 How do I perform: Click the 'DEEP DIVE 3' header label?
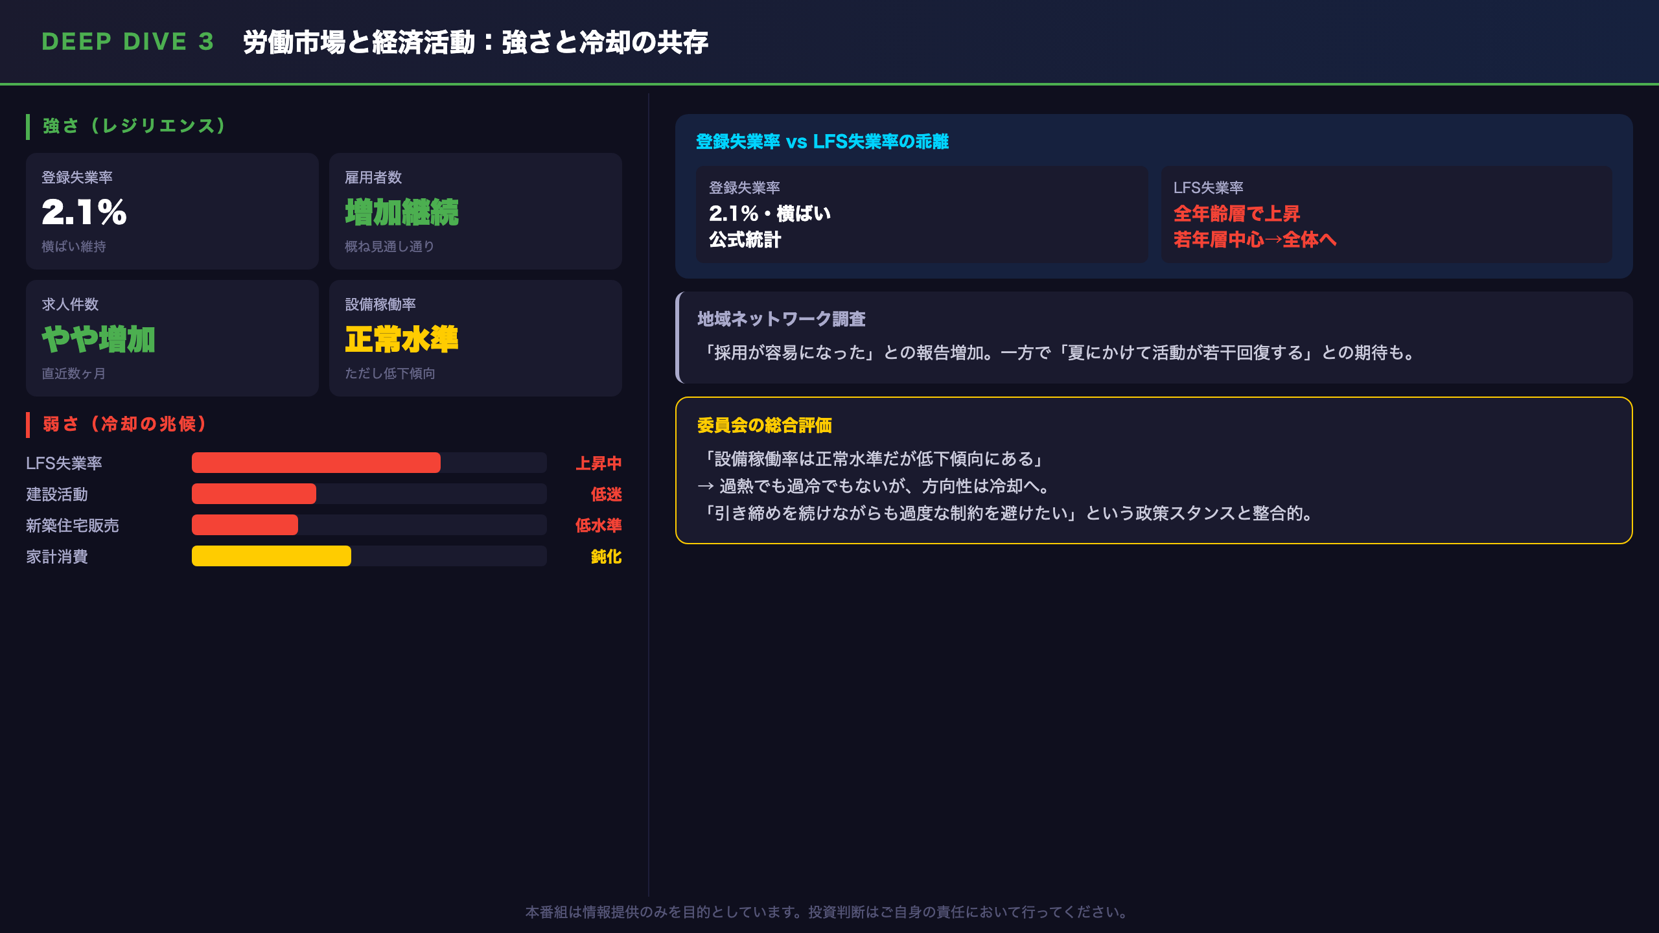pos(128,42)
